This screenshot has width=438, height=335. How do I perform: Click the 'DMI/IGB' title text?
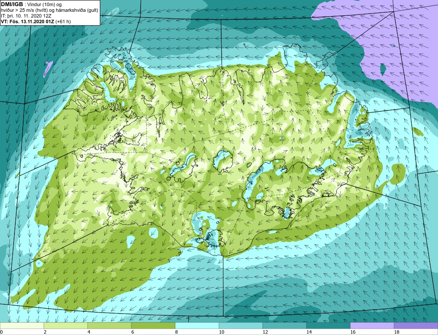pos(12,4)
